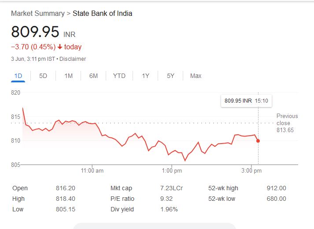Select the 1D time range tab
Screen dimensions: 314x229
(x=18, y=76)
